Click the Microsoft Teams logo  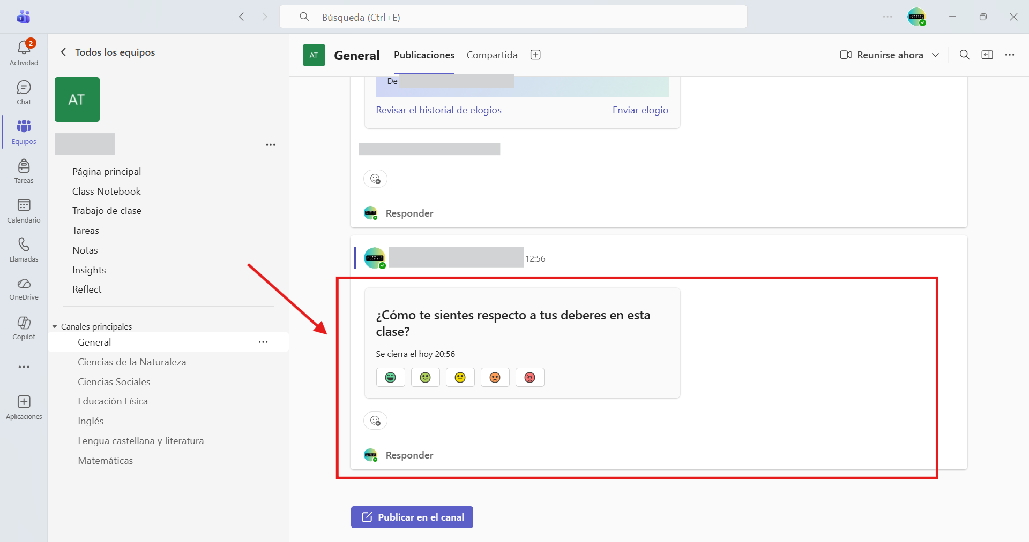click(24, 17)
